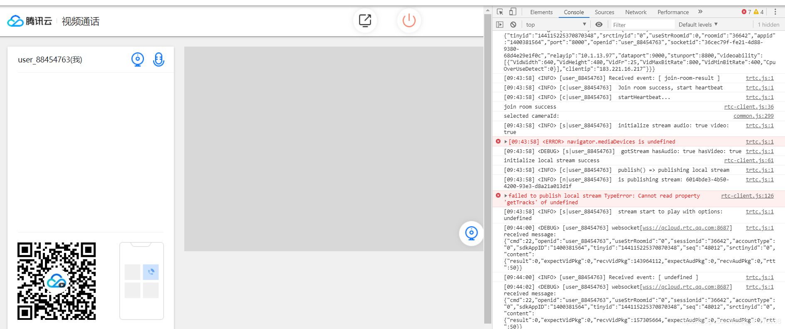Open the DevTools three-dot customize menu

(x=775, y=12)
